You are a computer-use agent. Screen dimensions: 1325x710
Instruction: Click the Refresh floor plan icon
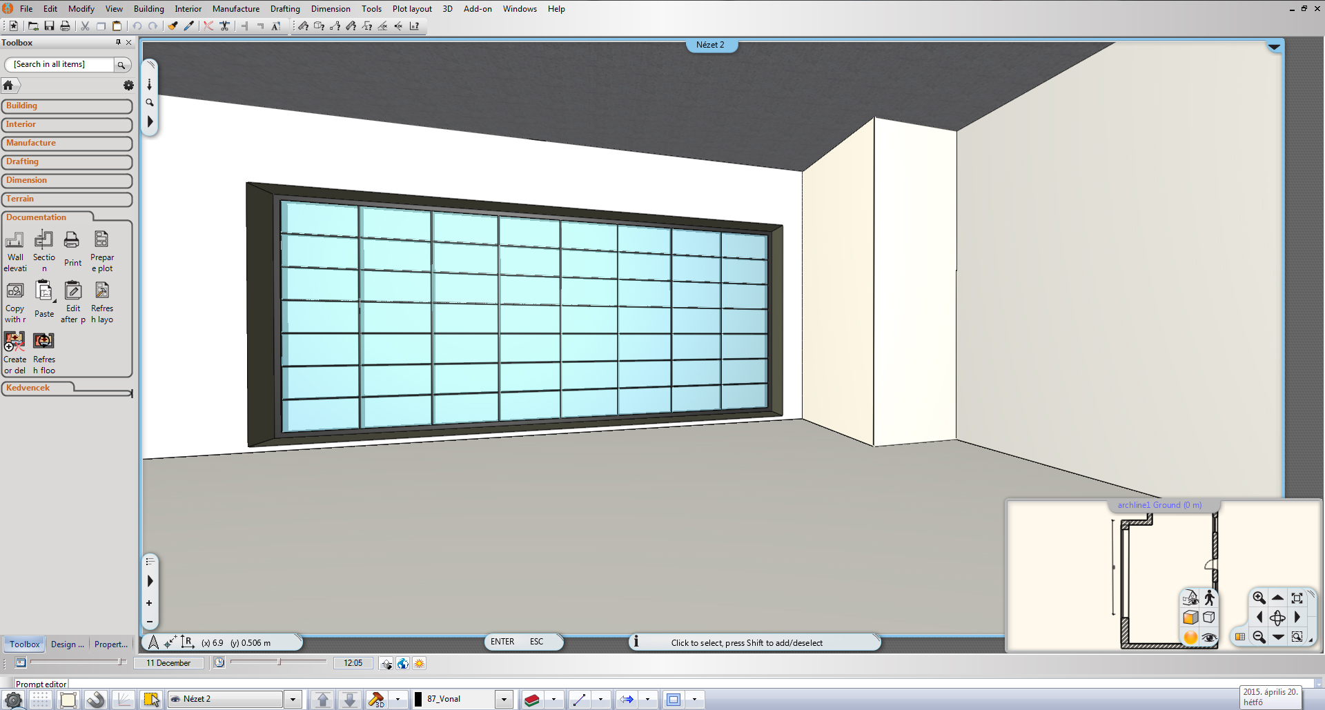click(x=43, y=341)
